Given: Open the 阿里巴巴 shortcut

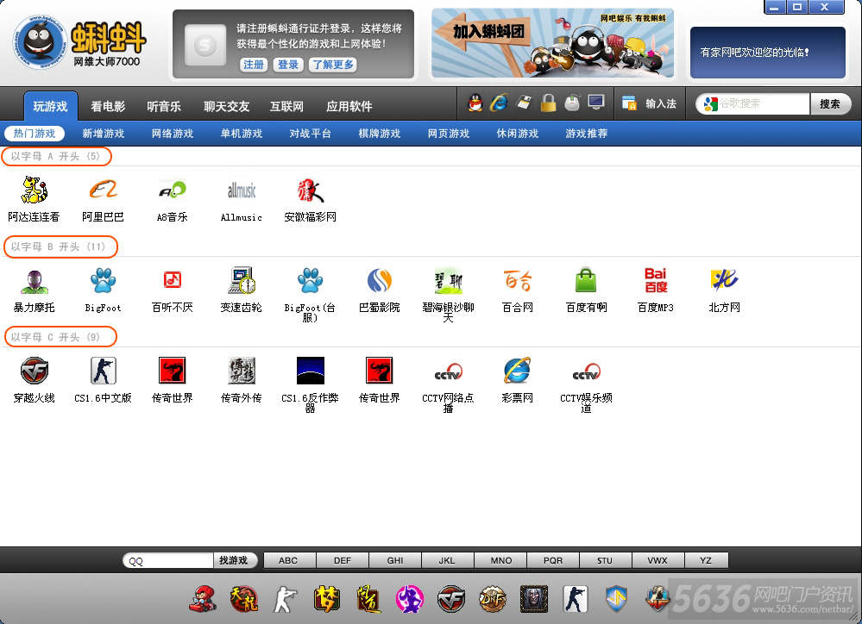Looking at the screenshot, I should point(103,199).
